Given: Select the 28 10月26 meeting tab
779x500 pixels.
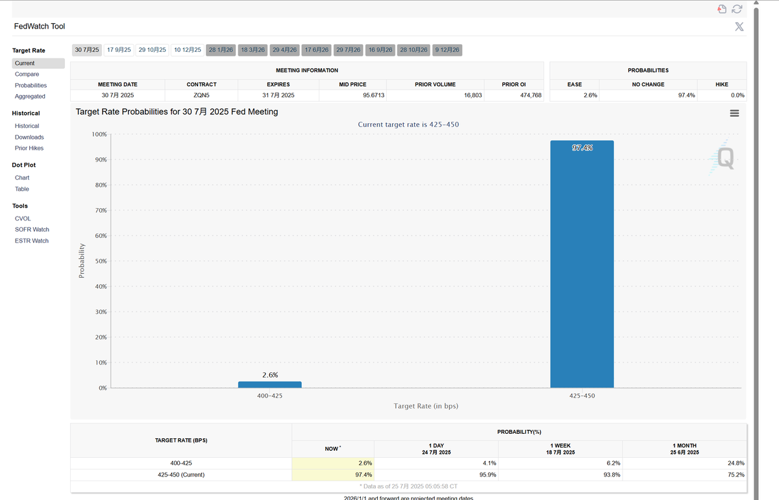Looking at the screenshot, I should (414, 50).
